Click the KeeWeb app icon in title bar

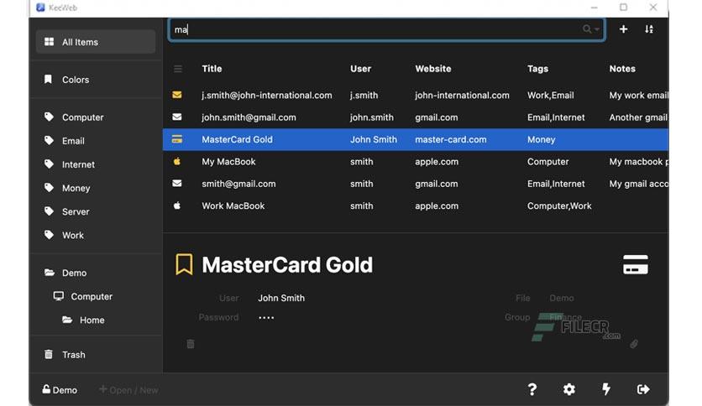click(41, 8)
